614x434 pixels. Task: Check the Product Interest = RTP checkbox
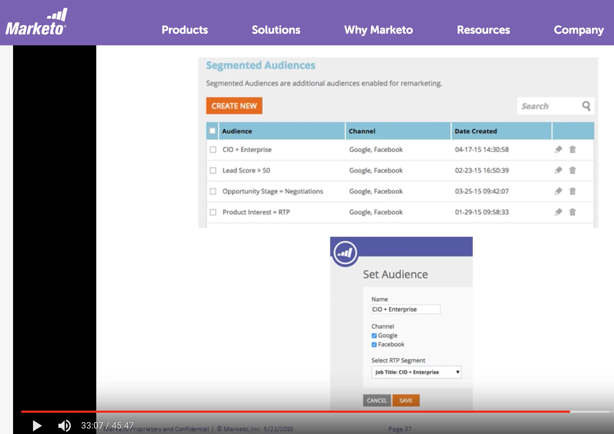[x=213, y=212]
